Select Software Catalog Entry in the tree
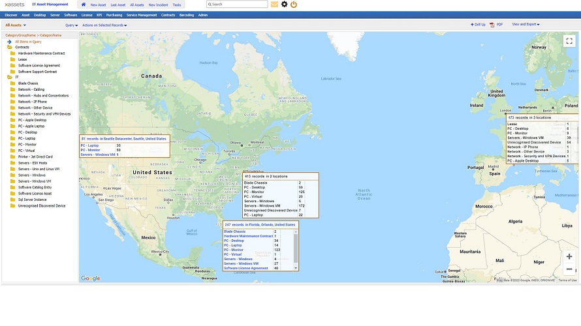 pos(35,187)
